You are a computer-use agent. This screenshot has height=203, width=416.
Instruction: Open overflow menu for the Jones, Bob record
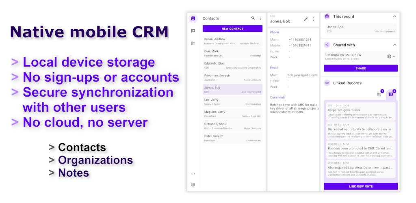314,19
